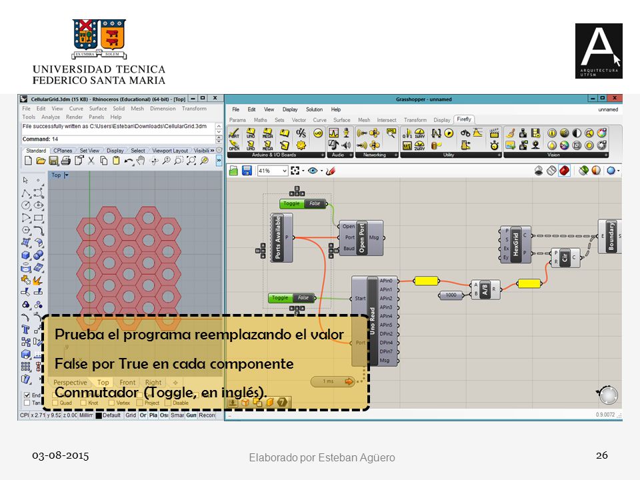Click Grasshopper canvas Open file icon
The height and width of the screenshot is (480, 640).
233,171
